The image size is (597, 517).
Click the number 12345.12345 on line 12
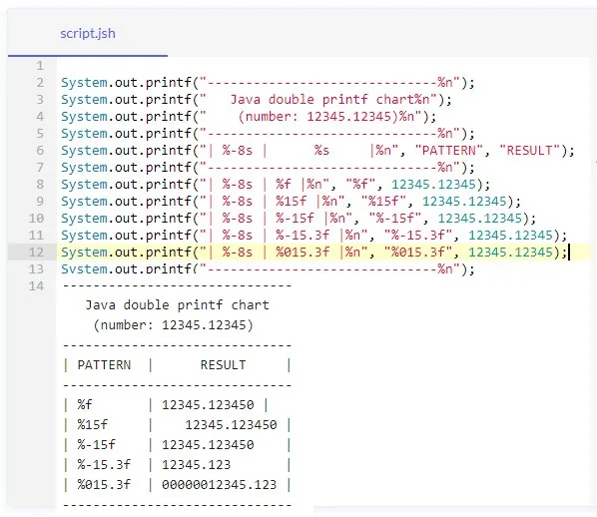click(510, 253)
